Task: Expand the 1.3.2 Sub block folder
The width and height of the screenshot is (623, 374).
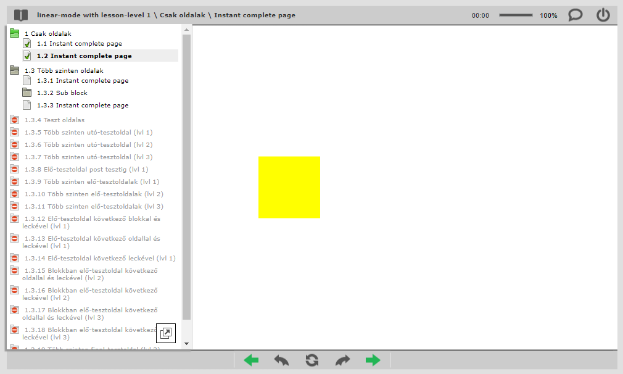Action: 27,93
